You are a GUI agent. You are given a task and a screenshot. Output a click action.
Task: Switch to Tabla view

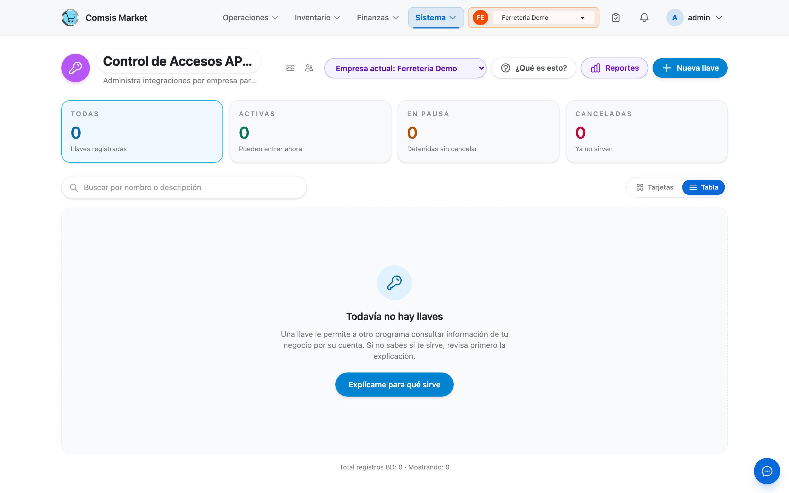703,187
